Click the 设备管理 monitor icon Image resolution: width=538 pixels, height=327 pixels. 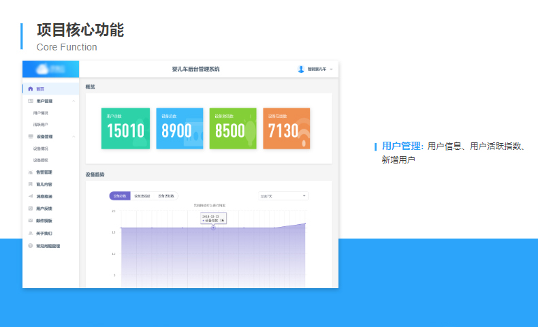30,136
